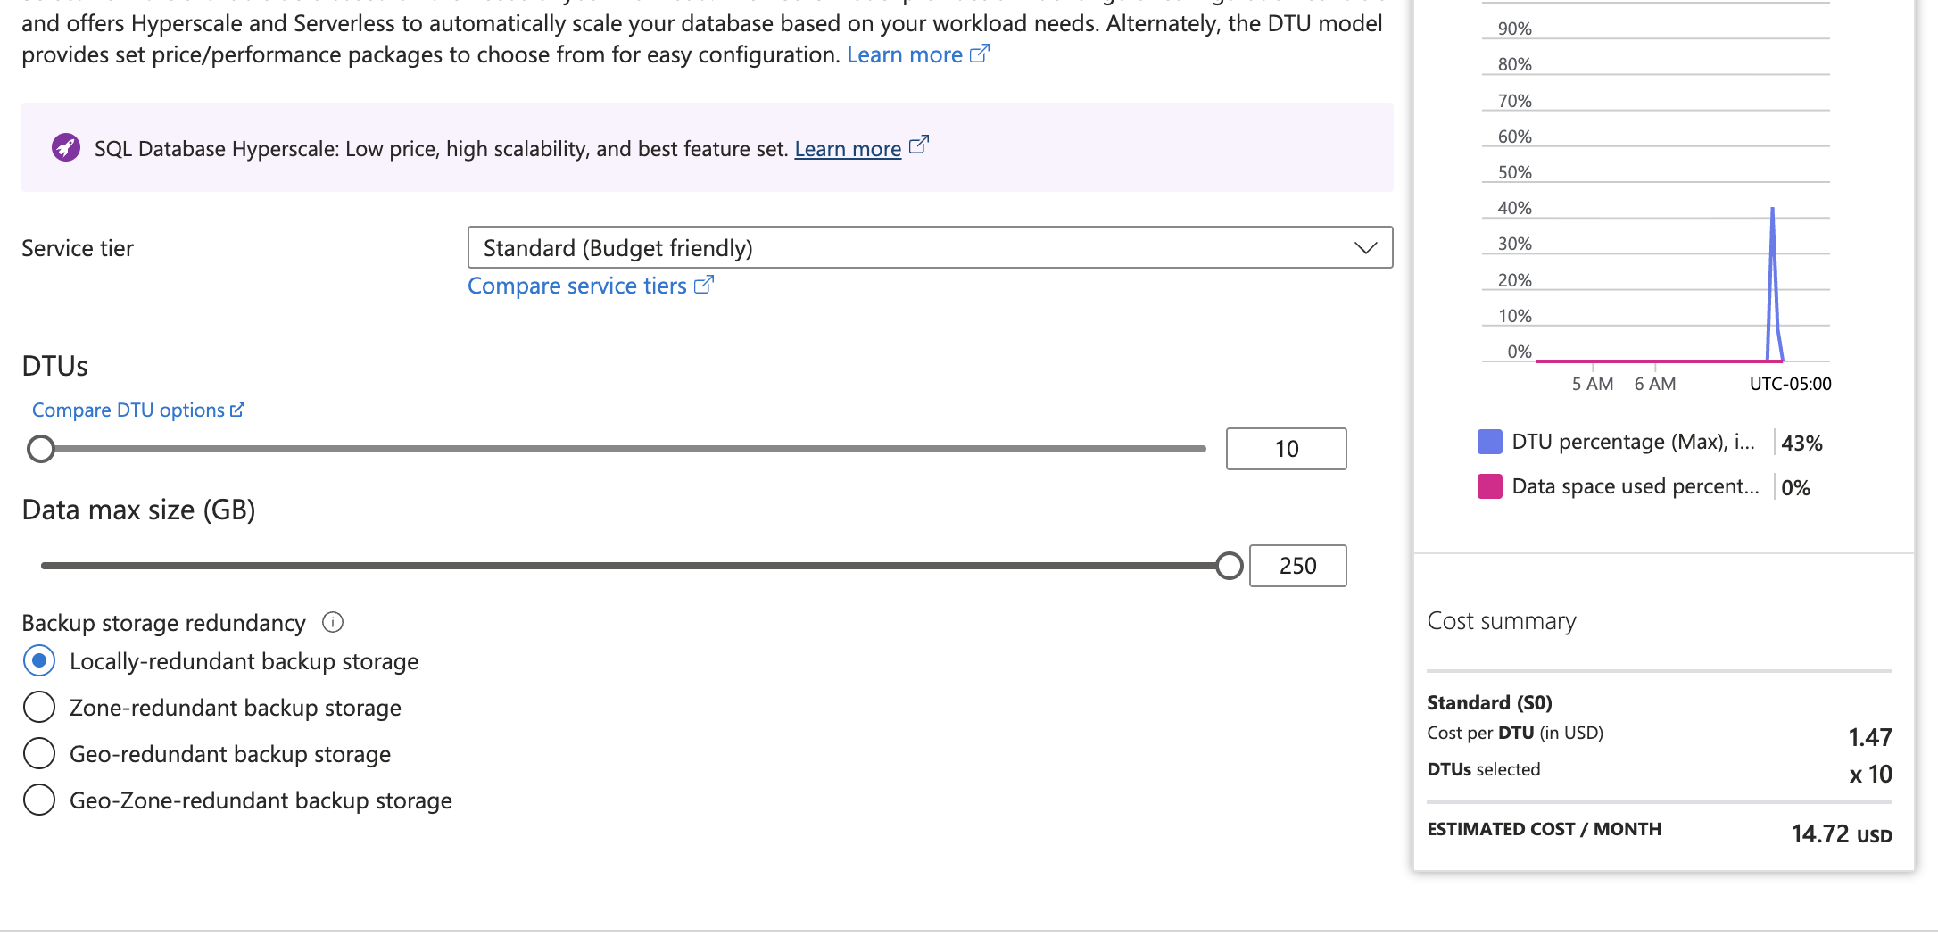Open the Service tier dropdown
This screenshot has width=1938, height=937.
coord(930,247)
